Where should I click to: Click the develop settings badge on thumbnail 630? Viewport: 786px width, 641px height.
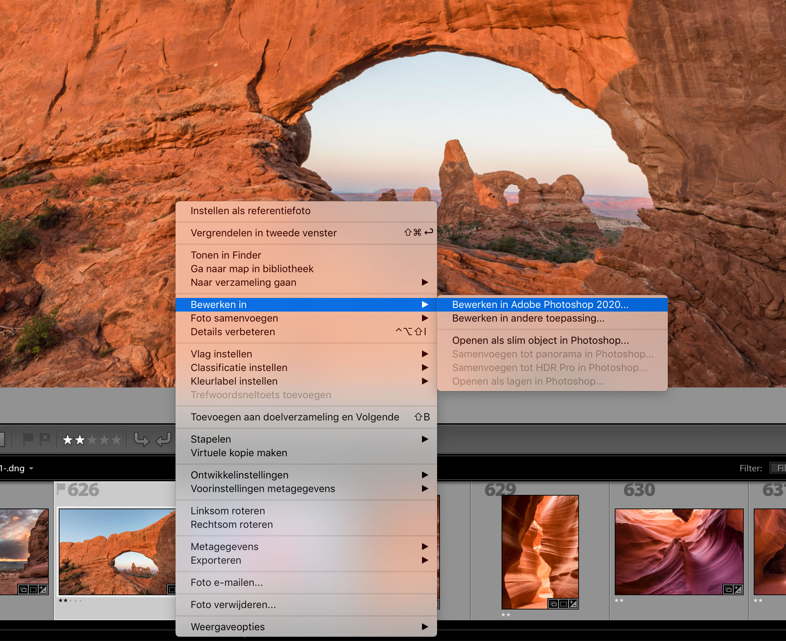[738, 590]
